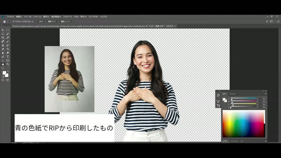Open the History panel icon

[x=218, y=95]
